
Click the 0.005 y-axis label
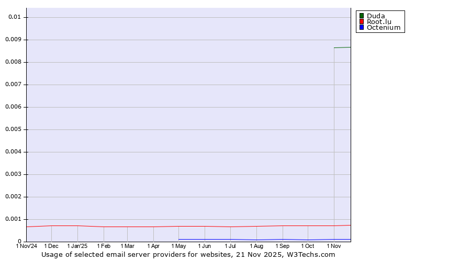tap(13, 129)
